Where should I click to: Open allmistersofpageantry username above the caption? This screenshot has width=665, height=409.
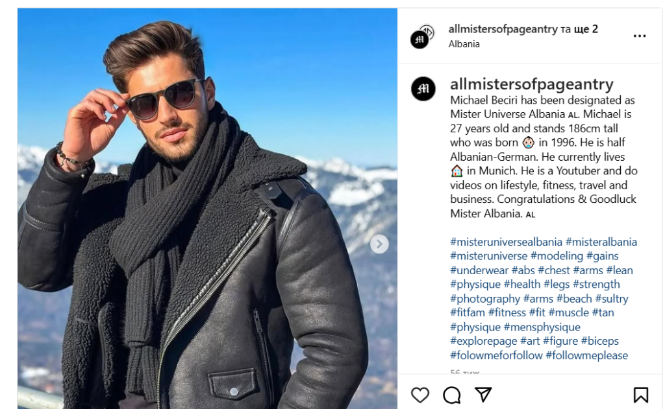coord(532,84)
